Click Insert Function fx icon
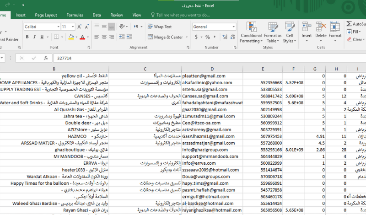 point(46,58)
